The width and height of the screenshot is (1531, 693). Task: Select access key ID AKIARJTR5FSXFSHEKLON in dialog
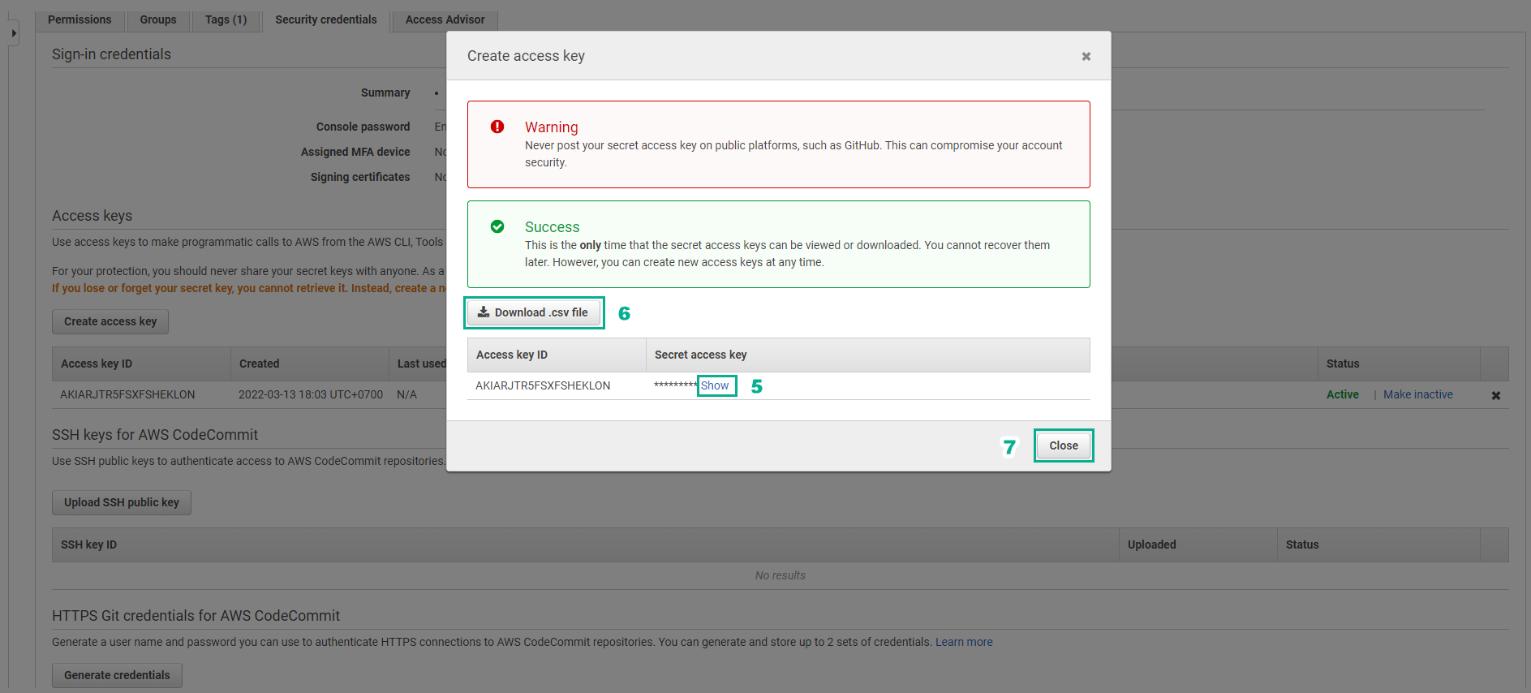(x=543, y=385)
